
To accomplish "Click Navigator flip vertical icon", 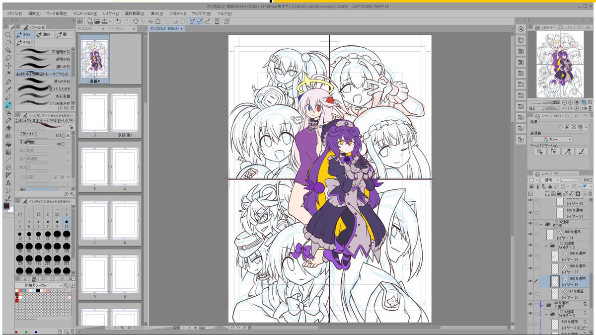I will (589, 108).
